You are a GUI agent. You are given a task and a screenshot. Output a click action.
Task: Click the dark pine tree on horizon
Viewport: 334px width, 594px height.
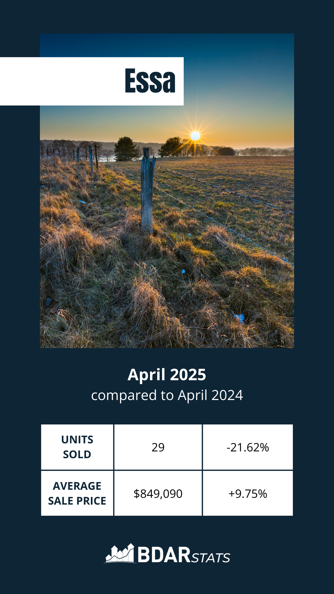125,149
